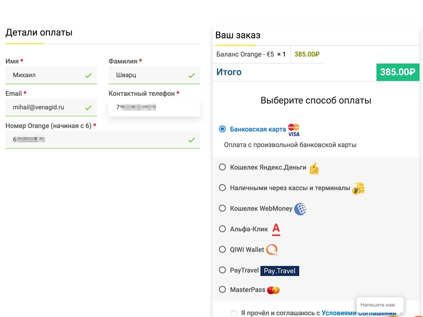Click the Visa/MasterCard logo next to Банковская карта
The width and height of the screenshot is (423, 317).
[294, 130]
